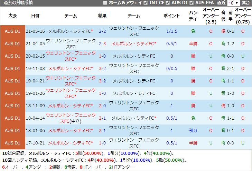The image size is (252, 171).
Task: Open the 3-2 score from 19-11-03
Action: click(x=102, y=68)
